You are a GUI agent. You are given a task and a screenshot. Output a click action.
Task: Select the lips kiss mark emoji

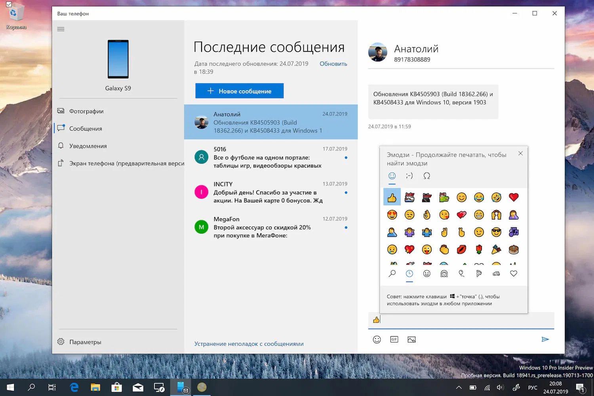click(461, 249)
